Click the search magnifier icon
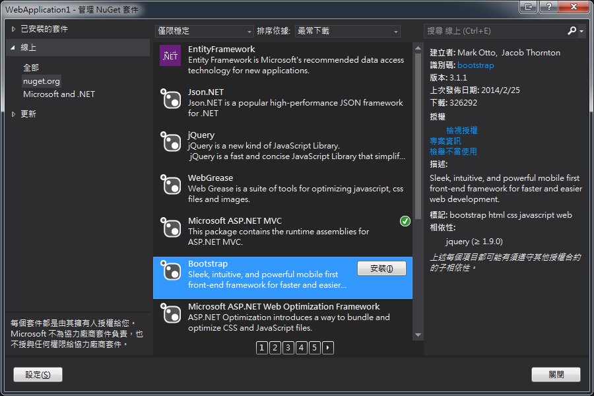Image resolution: width=594 pixels, height=396 pixels. pos(572,31)
